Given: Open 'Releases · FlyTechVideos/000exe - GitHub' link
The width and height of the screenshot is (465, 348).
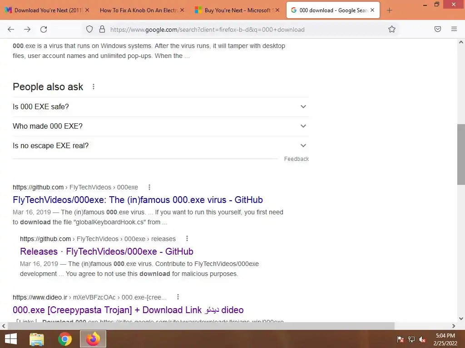Looking at the screenshot, I should coord(106,251).
